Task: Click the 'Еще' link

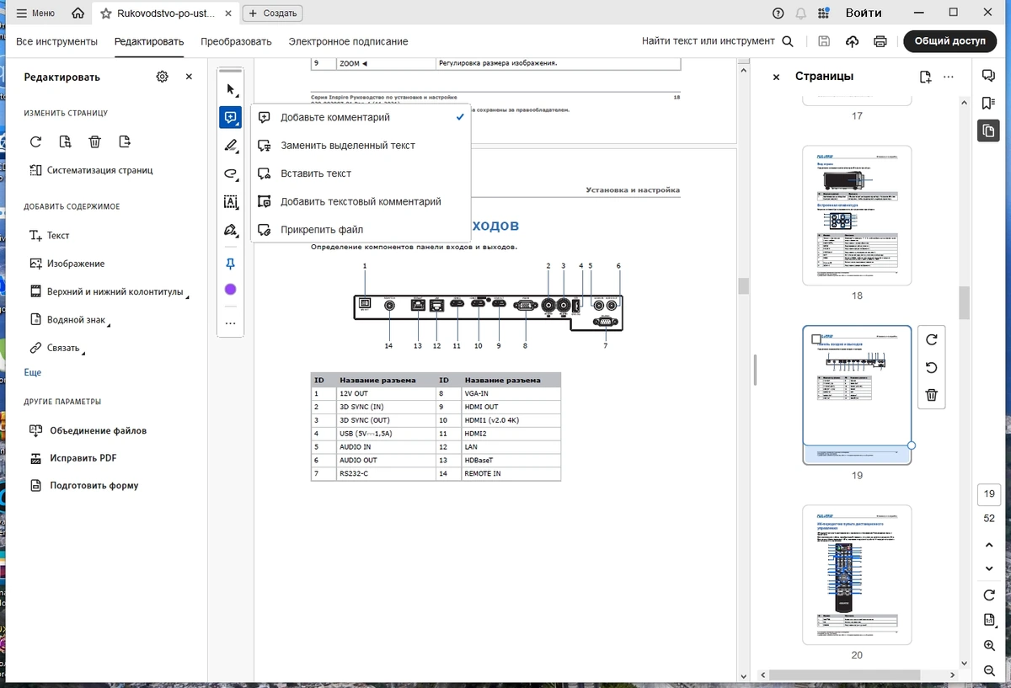Action: point(32,372)
